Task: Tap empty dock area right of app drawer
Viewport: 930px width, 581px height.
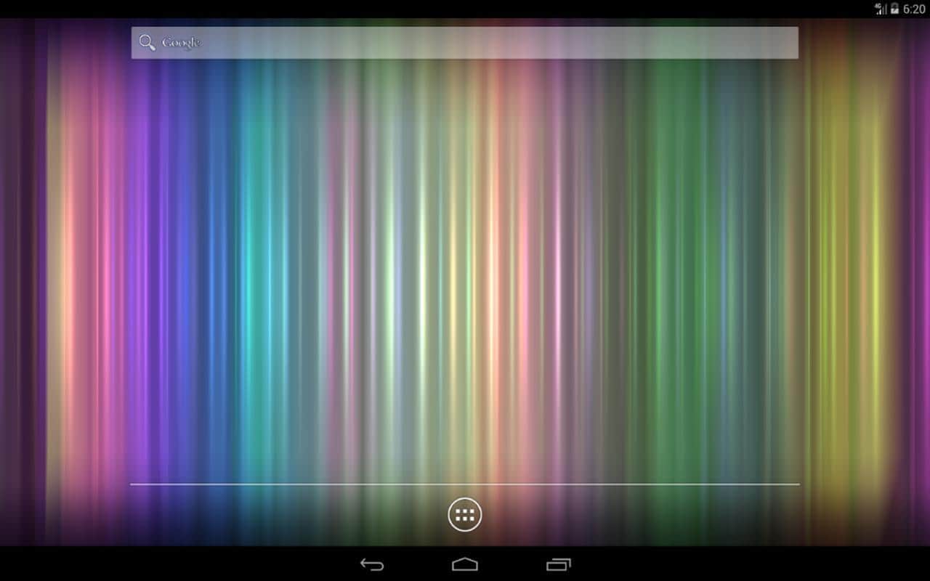Action: (x=639, y=515)
